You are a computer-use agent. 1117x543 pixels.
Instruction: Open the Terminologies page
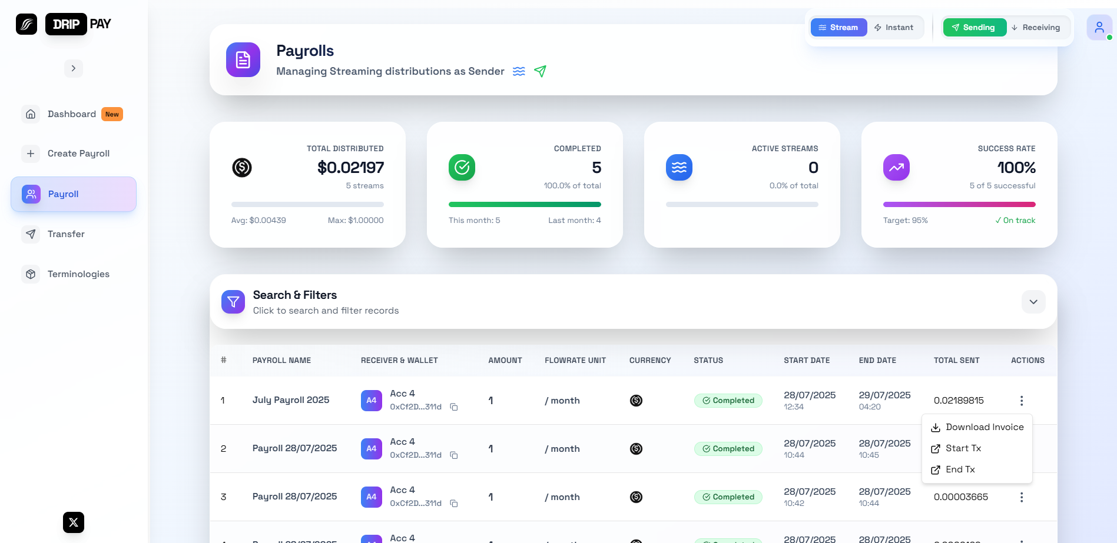73,274
